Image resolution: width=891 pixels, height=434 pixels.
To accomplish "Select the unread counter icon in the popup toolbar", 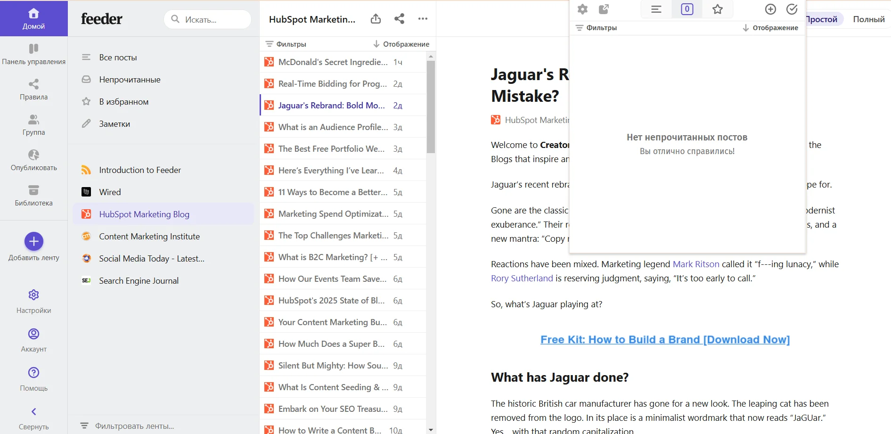I will pyautogui.click(x=687, y=9).
